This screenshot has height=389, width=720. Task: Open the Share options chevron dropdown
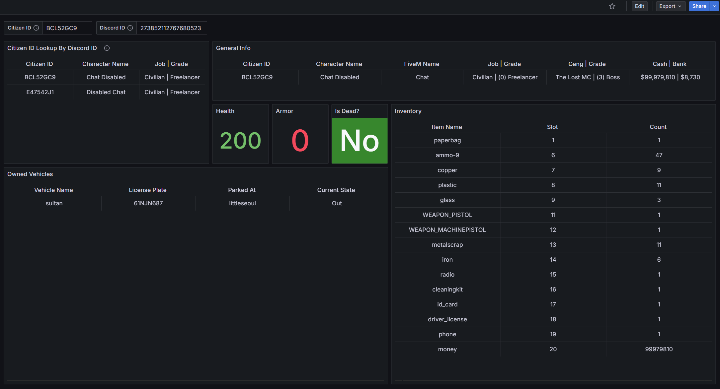click(714, 6)
